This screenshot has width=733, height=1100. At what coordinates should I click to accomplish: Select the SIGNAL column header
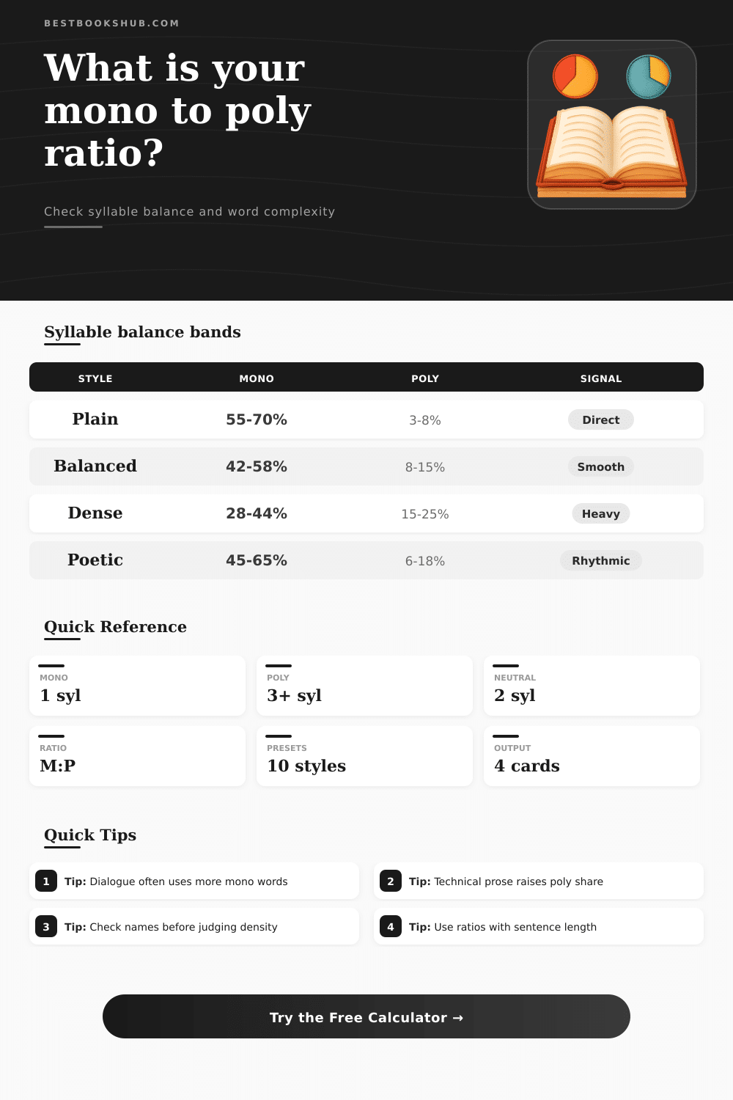[601, 378]
